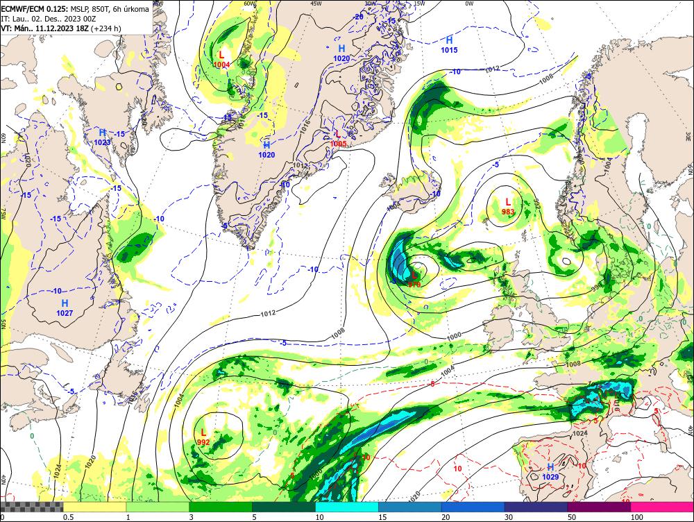The height and width of the screenshot is (522, 694).
Task: Click the blue 15–20 legend color
Action: coord(410,507)
